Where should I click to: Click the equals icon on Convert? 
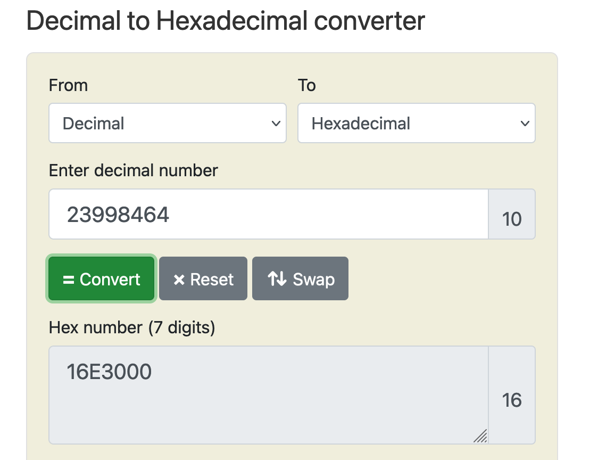[x=69, y=280]
